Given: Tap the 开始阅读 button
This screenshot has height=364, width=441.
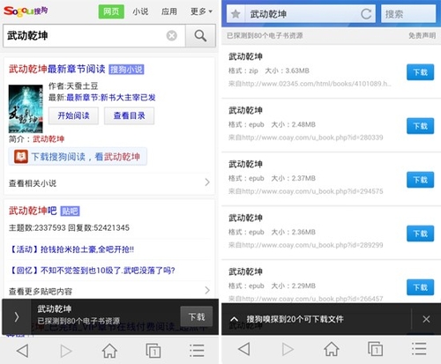Looking at the screenshot, I should point(73,115).
